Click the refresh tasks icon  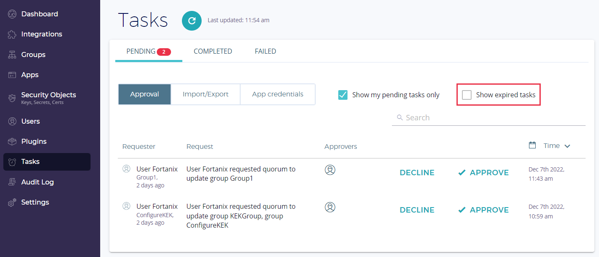[192, 21]
